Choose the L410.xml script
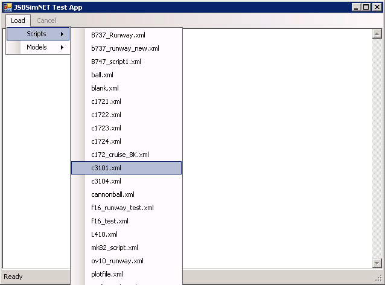The height and width of the screenshot is (285, 385). (x=104, y=234)
